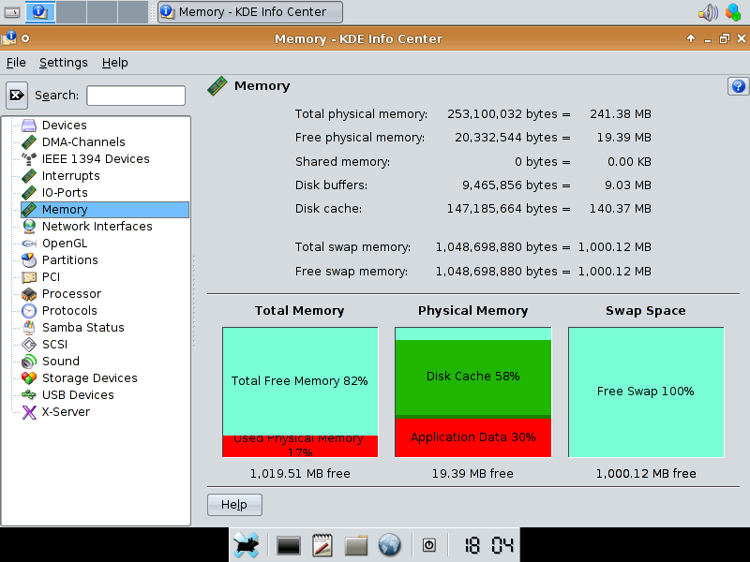Click the PCI card icon
The image size is (750, 562).
coord(29,277)
